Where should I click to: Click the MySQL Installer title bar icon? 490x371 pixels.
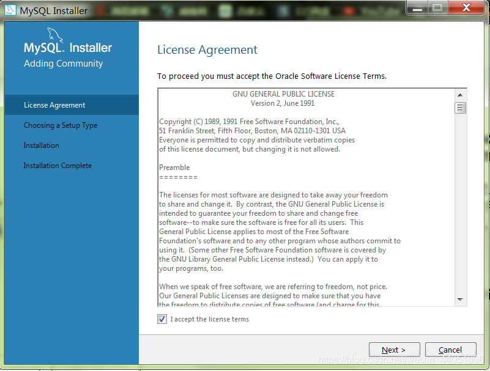(x=10, y=10)
